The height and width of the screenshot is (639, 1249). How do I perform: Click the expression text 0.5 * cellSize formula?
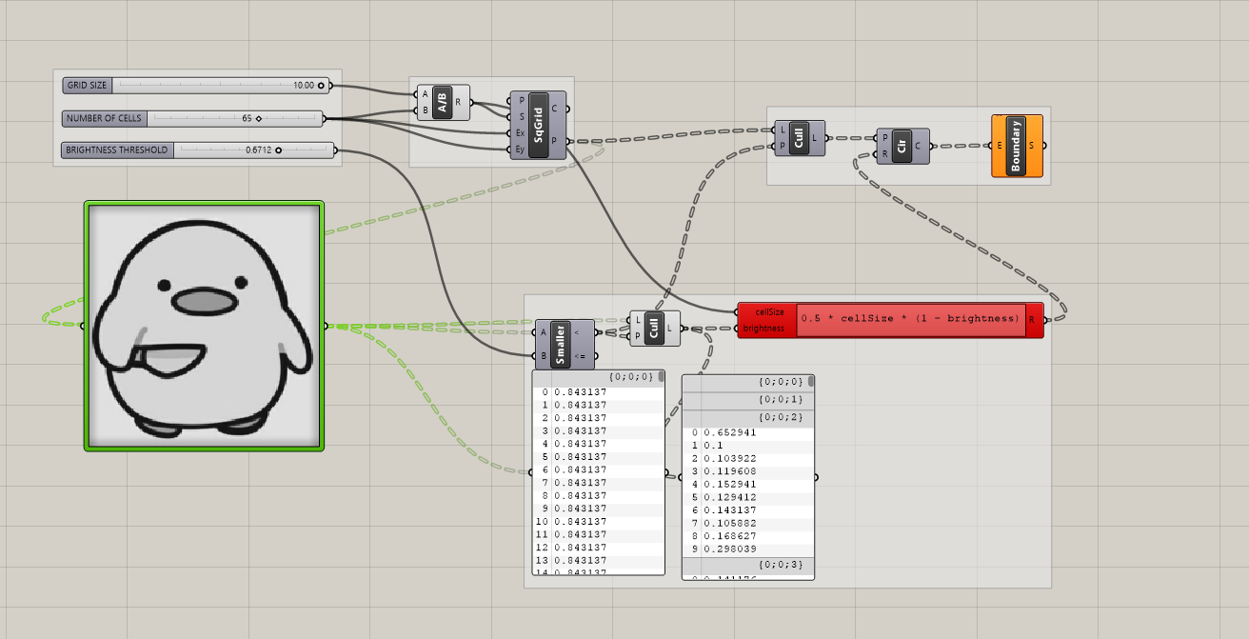[x=909, y=319]
